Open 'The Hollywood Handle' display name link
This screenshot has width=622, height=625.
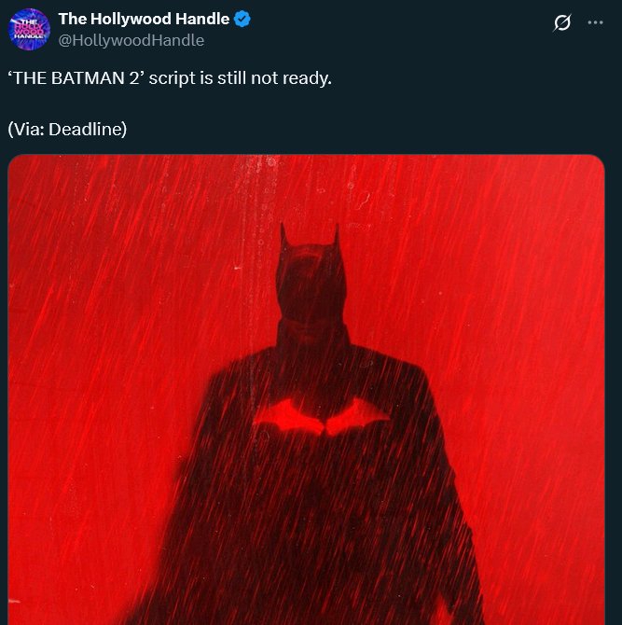coord(144,19)
